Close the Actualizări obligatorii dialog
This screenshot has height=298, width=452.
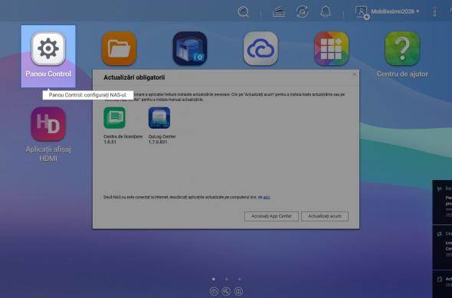pos(354,74)
